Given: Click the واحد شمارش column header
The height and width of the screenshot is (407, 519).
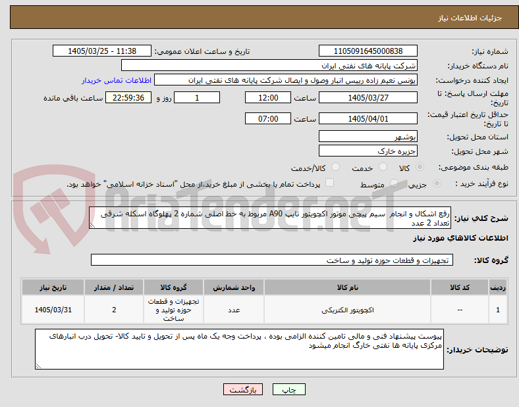Looking at the screenshot, I should click(x=234, y=287).
